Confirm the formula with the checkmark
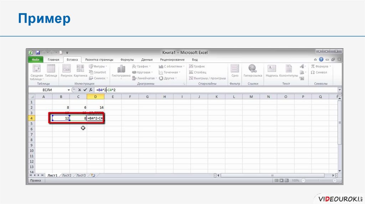The height and width of the screenshot is (204, 365). (x=85, y=90)
